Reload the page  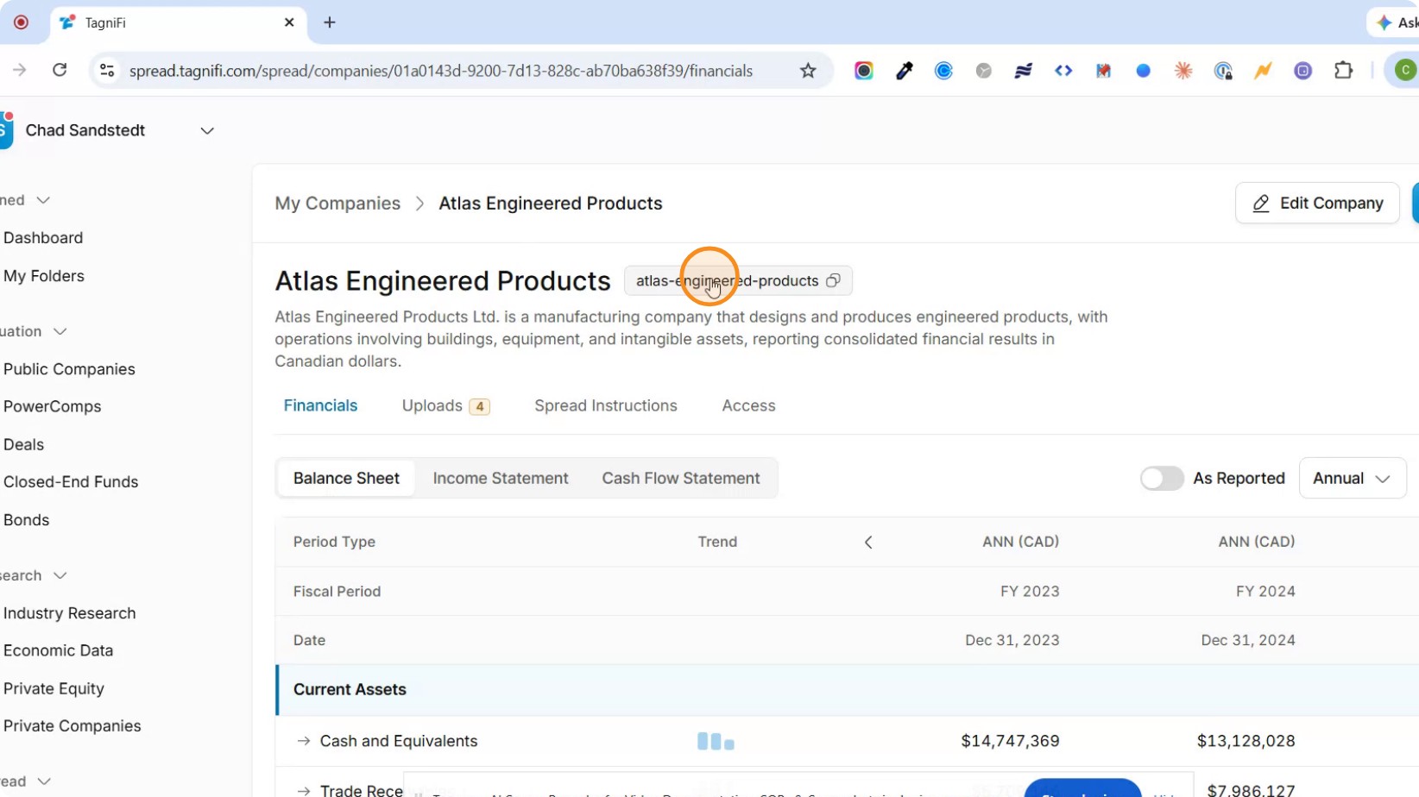point(60,70)
